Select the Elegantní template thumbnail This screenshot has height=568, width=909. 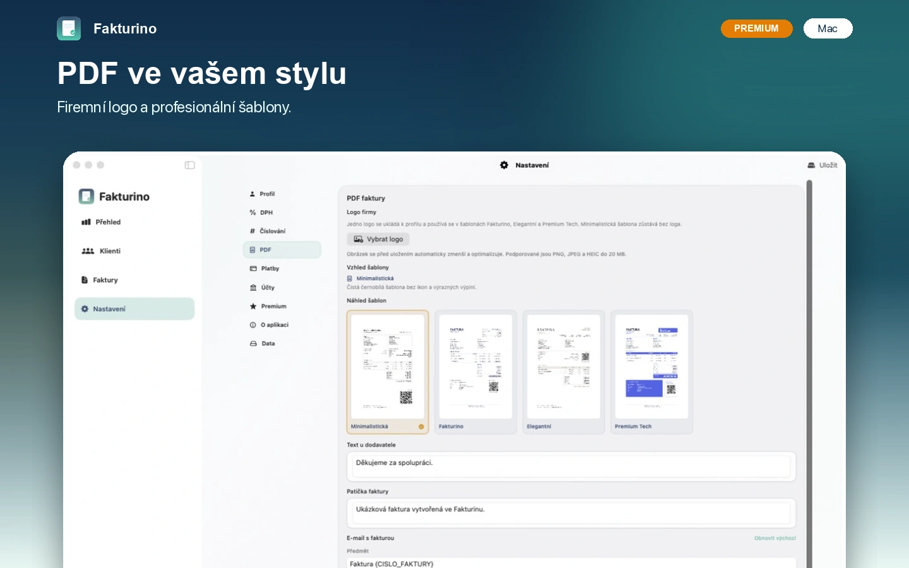point(564,372)
